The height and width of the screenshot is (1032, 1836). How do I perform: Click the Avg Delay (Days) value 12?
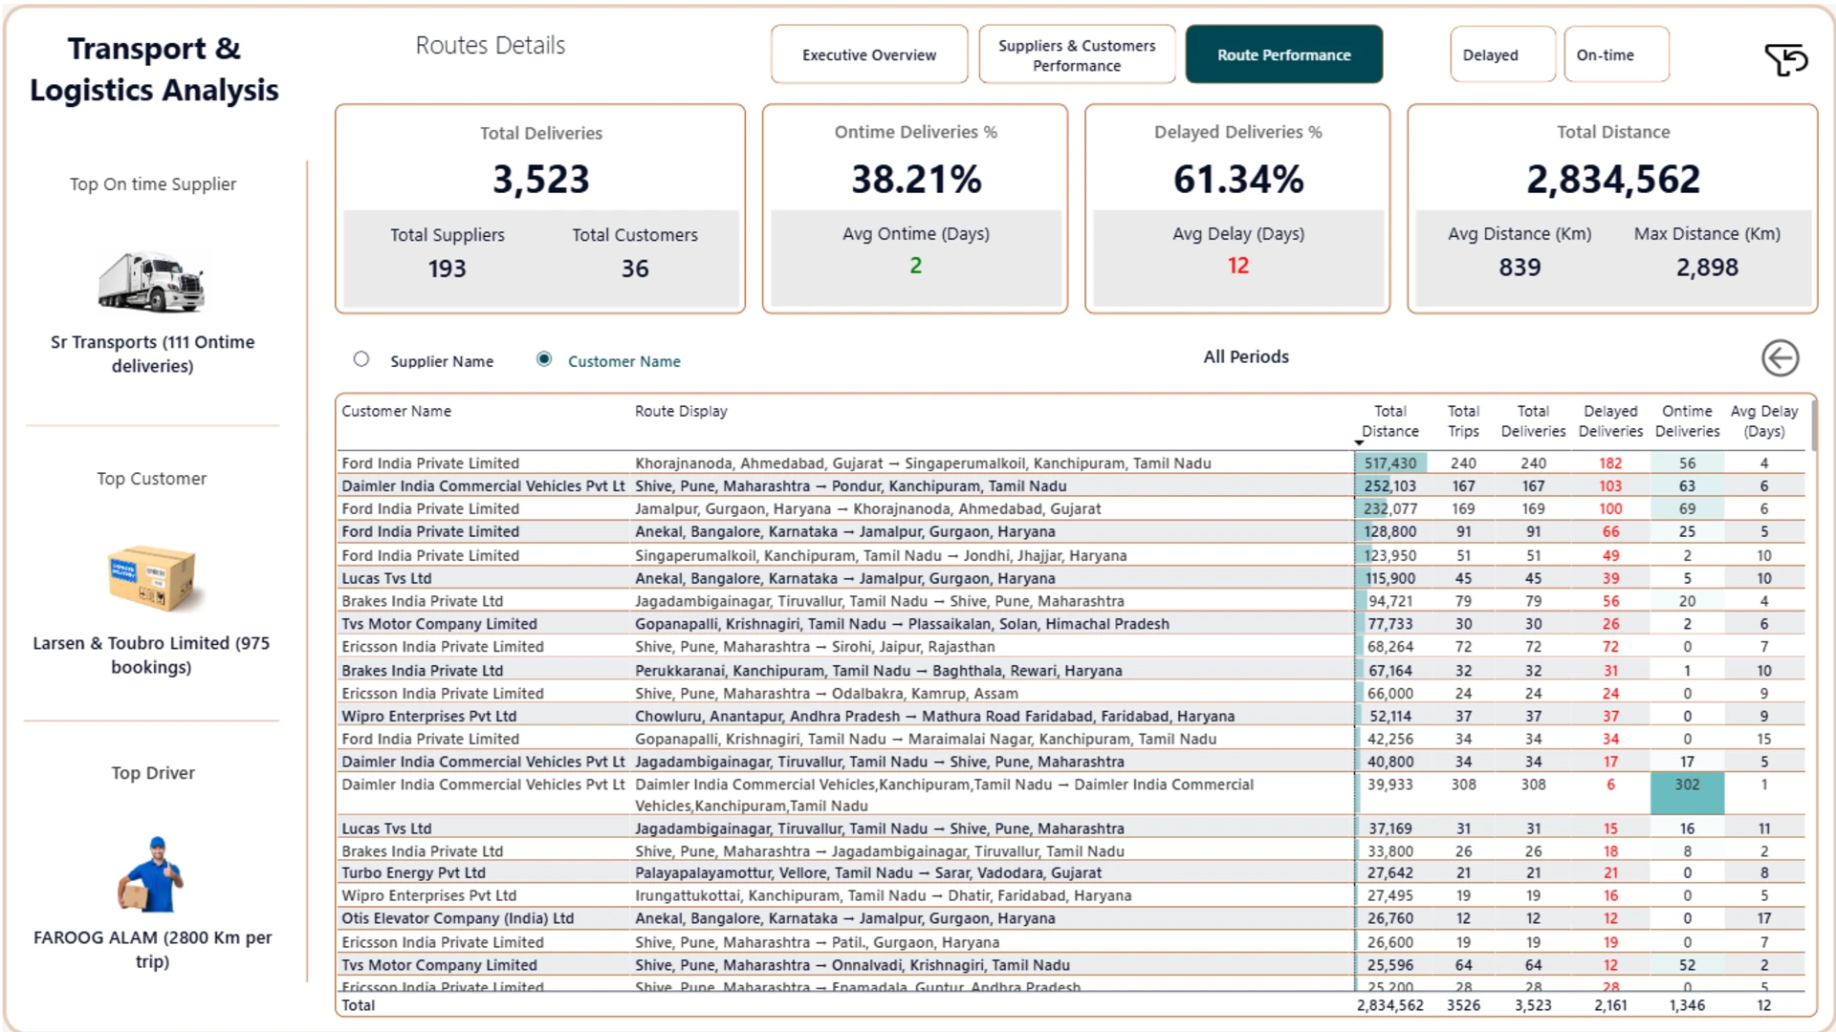[x=1238, y=266]
